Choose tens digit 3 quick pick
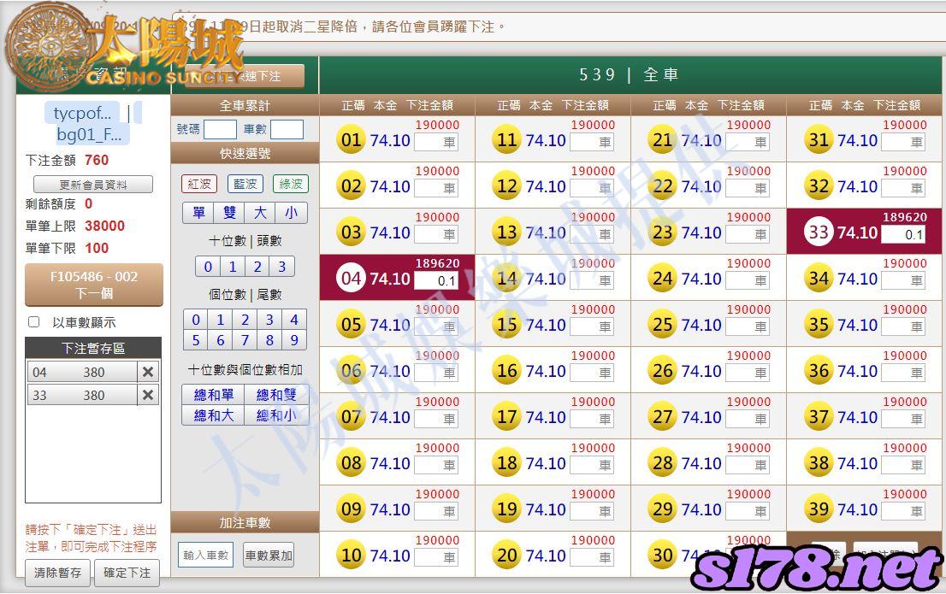Viewport: 946px width, 594px height. 281,267
